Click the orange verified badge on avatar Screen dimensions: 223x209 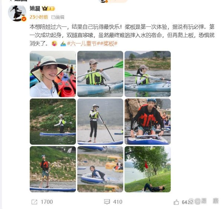click(x=24, y=19)
